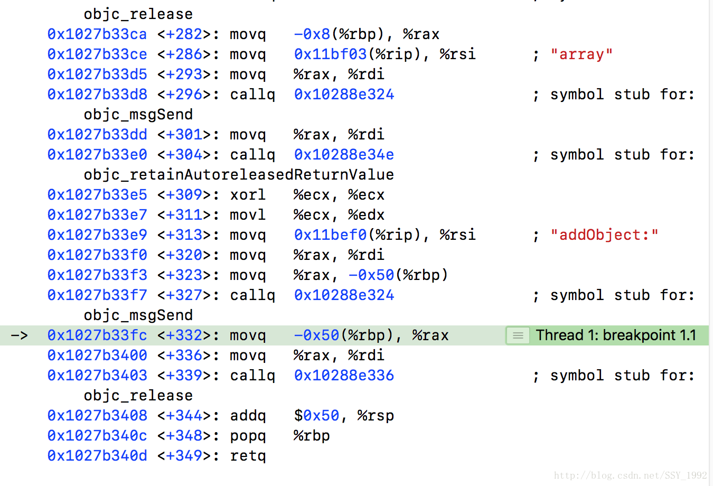Select address 0x1027b33ca
The image size is (713, 486).
[97, 34]
